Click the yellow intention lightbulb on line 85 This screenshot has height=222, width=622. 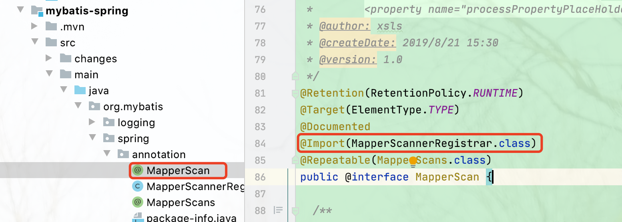pos(413,161)
